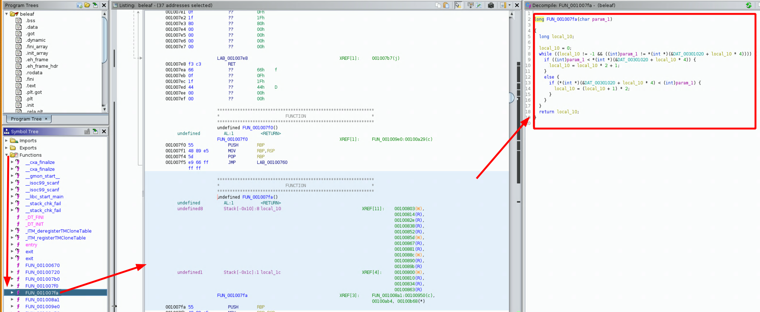760x312 pixels.
Task: Open the browser field formatter
Action: coord(470,5)
